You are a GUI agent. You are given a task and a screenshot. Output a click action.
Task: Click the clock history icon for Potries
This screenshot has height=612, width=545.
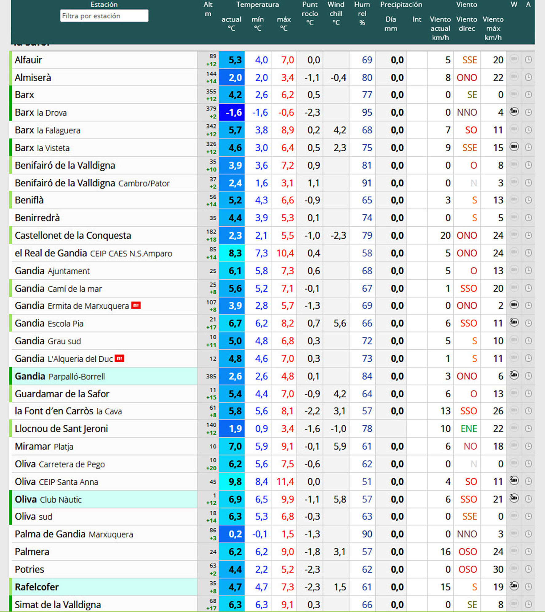(x=528, y=569)
